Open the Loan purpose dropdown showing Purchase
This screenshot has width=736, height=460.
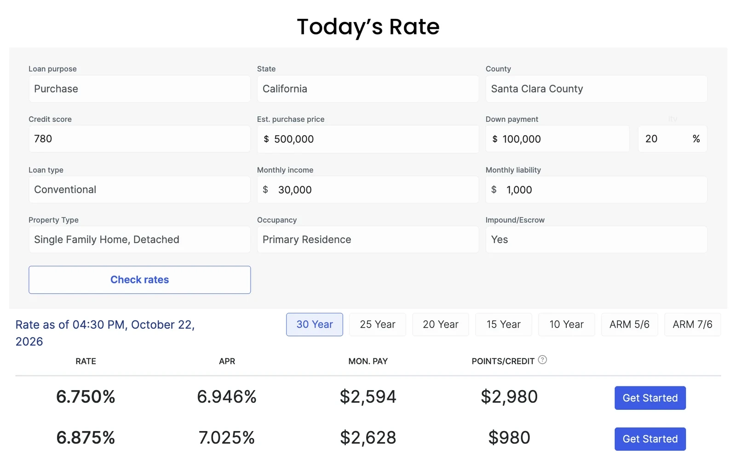pos(139,89)
